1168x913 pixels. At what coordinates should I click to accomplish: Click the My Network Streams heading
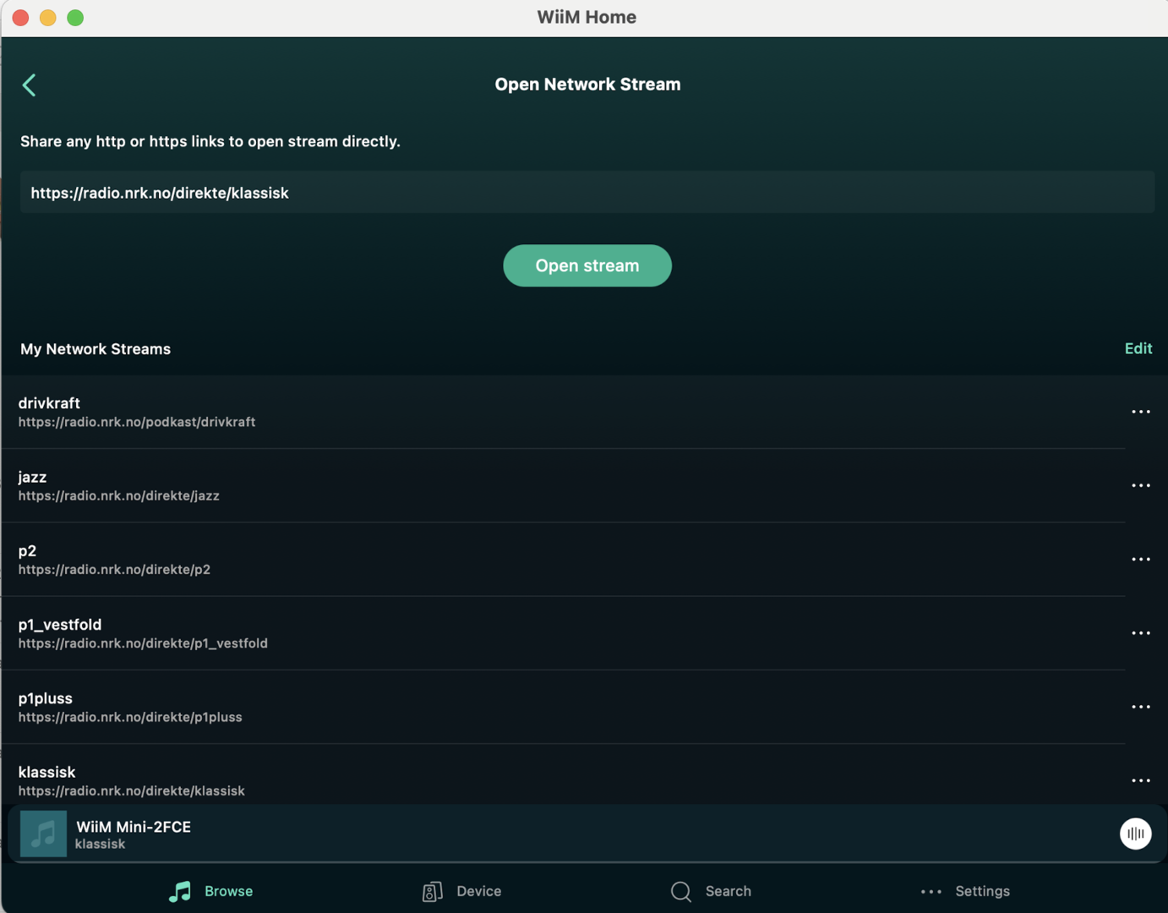point(96,349)
